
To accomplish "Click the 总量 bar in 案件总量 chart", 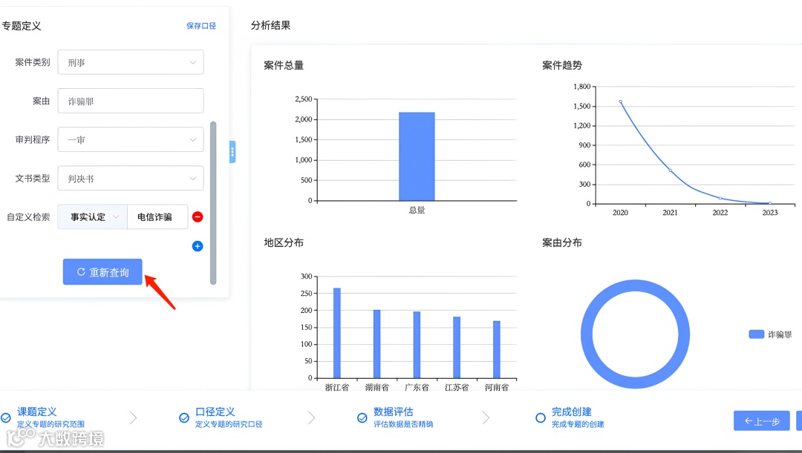I will click(x=417, y=156).
